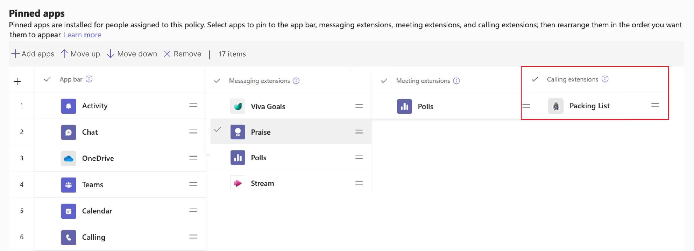The image size is (694, 251).
Task: Toggle select-all check for Messaging extensions
Action: point(217,81)
